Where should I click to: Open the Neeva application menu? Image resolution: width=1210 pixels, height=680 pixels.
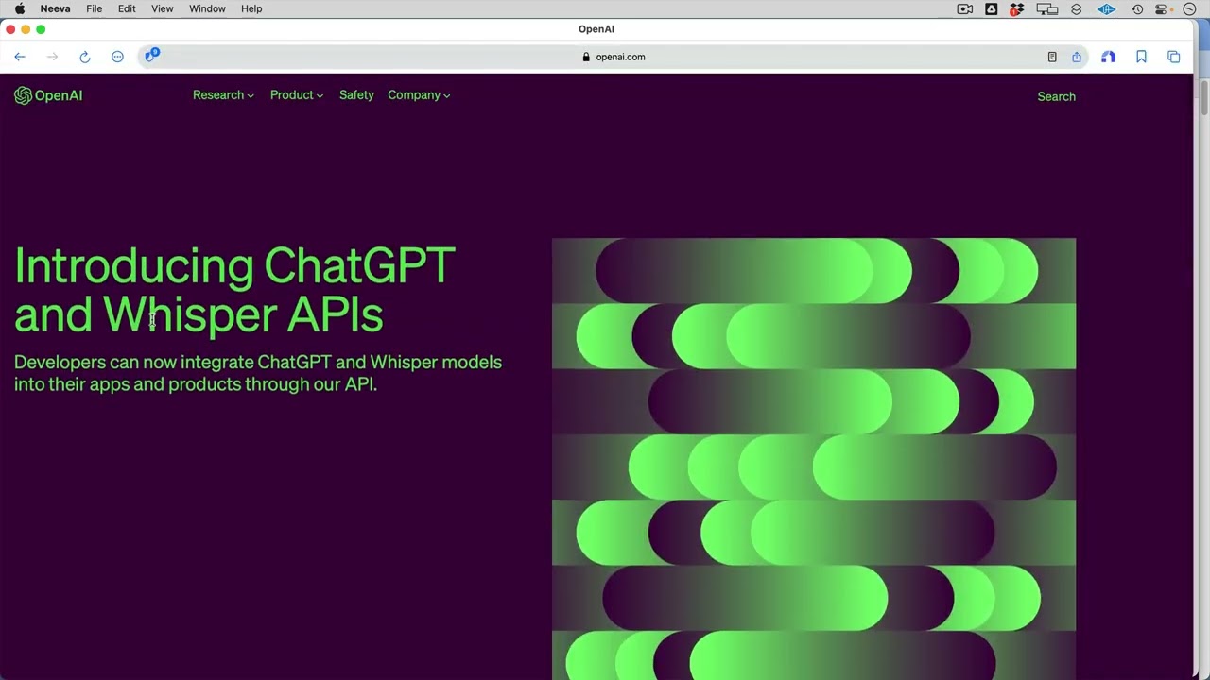click(55, 8)
